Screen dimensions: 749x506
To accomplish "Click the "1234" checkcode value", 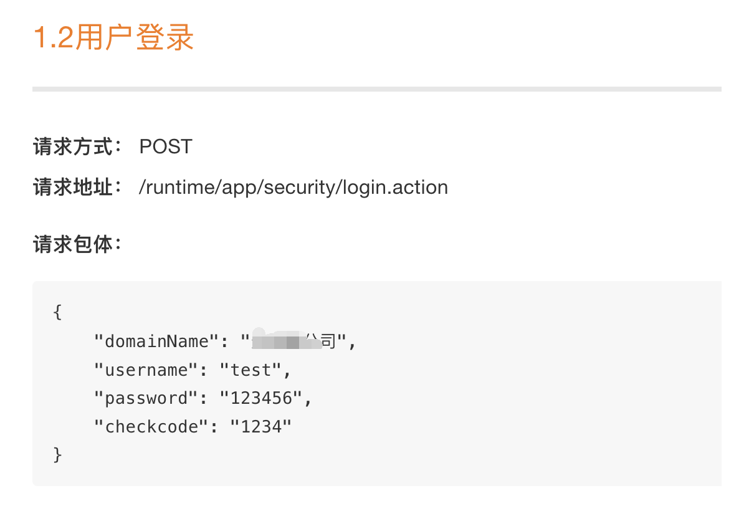I will click(x=261, y=427).
